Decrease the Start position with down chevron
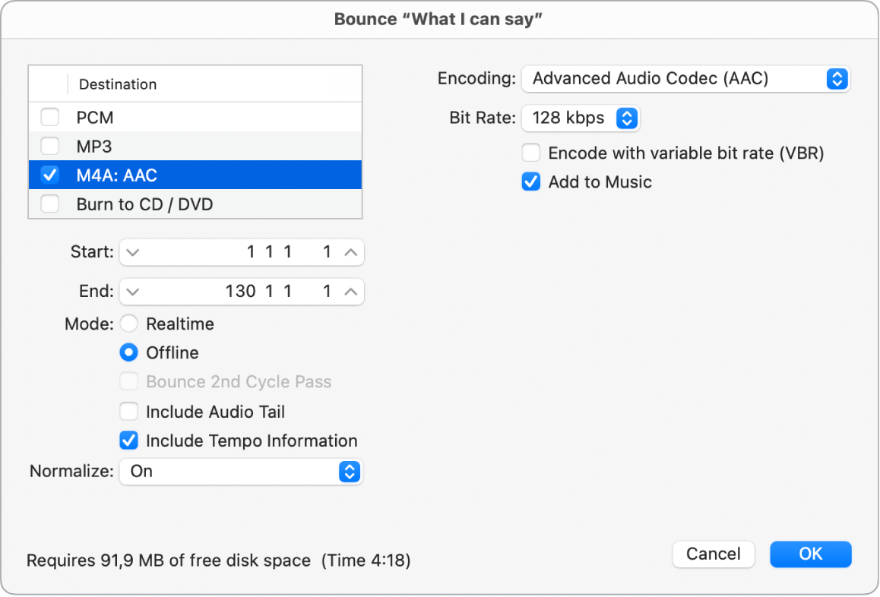 pyautogui.click(x=134, y=252)
